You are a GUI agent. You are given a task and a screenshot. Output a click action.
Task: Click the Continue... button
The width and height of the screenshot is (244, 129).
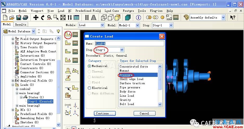(x=105, y=113)
